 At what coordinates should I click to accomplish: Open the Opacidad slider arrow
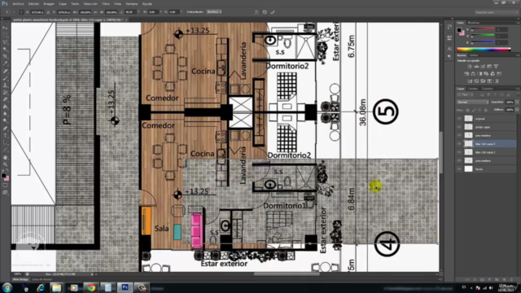coord(517,102)
